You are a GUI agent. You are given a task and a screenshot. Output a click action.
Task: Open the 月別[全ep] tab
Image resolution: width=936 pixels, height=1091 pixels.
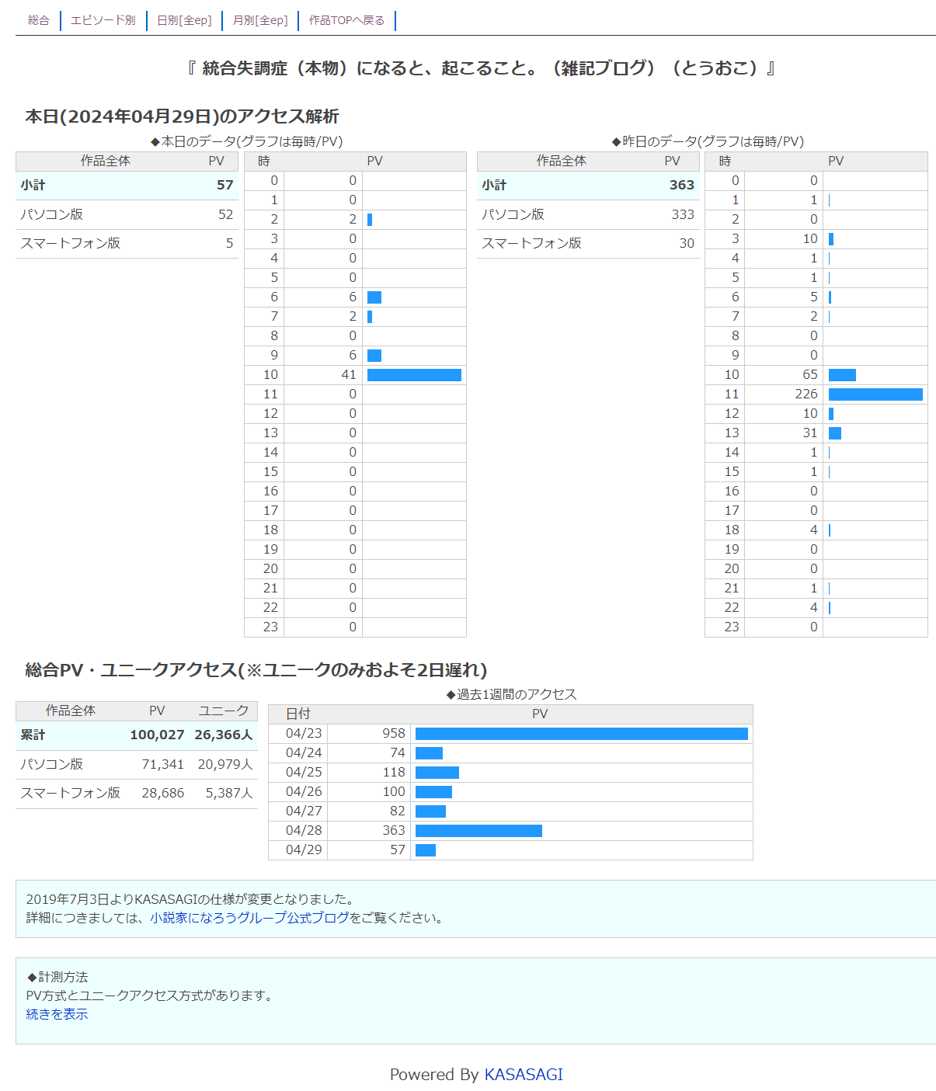[260, 20]
